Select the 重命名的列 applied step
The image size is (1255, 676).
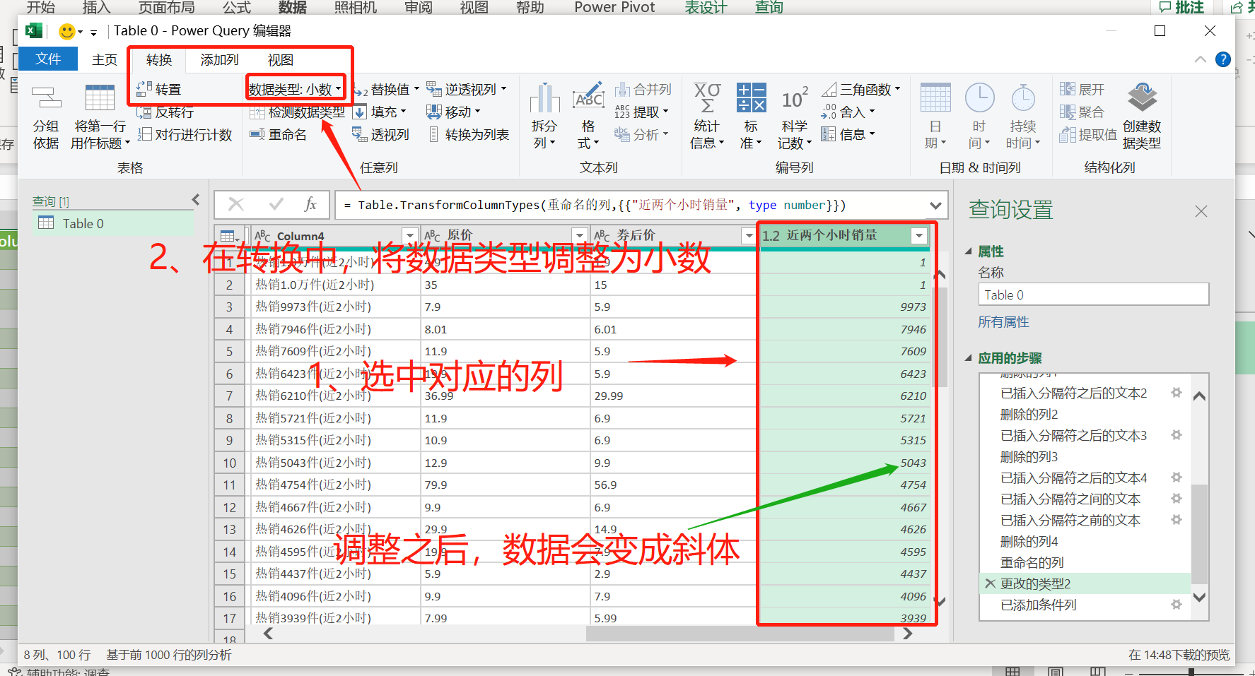1032,563
